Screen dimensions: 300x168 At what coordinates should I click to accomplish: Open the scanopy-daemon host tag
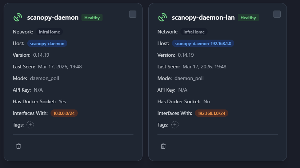(x=47, y=43)
